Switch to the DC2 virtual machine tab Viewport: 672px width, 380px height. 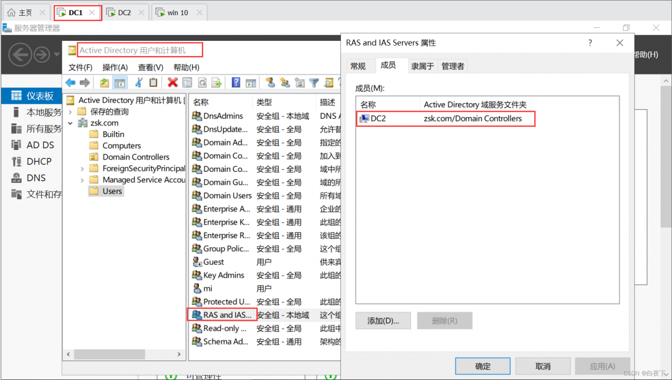click(124, 13)
